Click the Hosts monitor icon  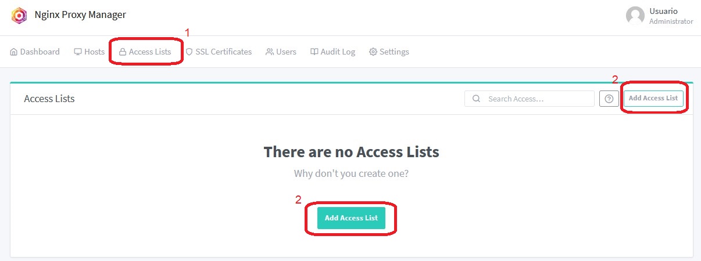click(x=78, y=52)
